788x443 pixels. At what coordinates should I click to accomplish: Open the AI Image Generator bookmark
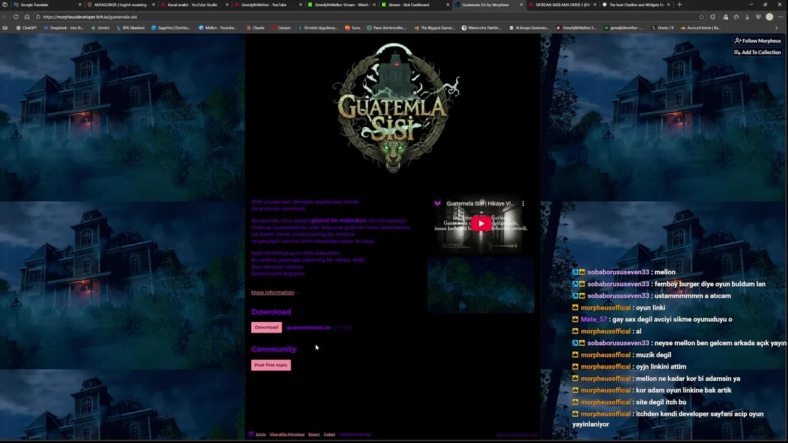[x=529, y=28]
